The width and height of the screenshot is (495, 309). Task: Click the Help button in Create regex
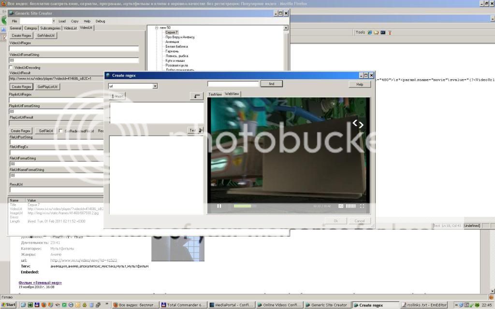[x=359, y=84]
